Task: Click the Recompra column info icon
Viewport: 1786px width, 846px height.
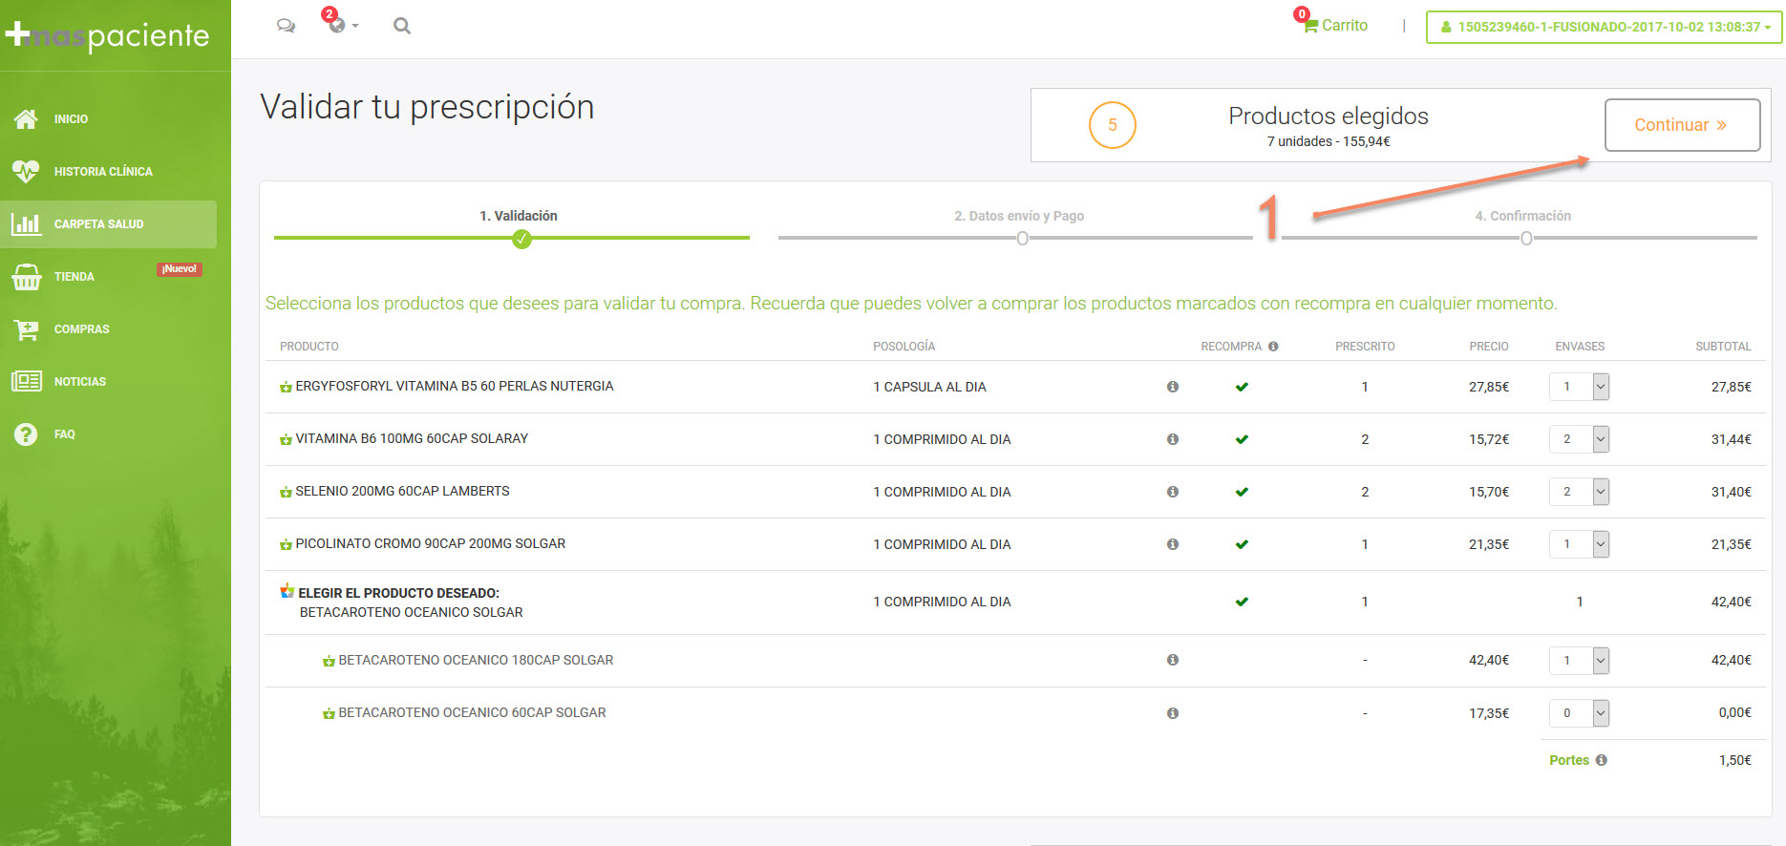Action: click(1273, 347)
